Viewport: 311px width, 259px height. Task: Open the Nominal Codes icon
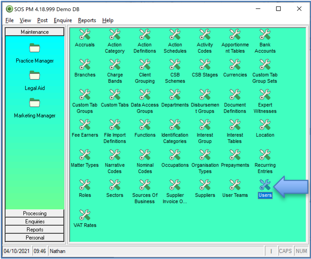(x=144, y=155)
